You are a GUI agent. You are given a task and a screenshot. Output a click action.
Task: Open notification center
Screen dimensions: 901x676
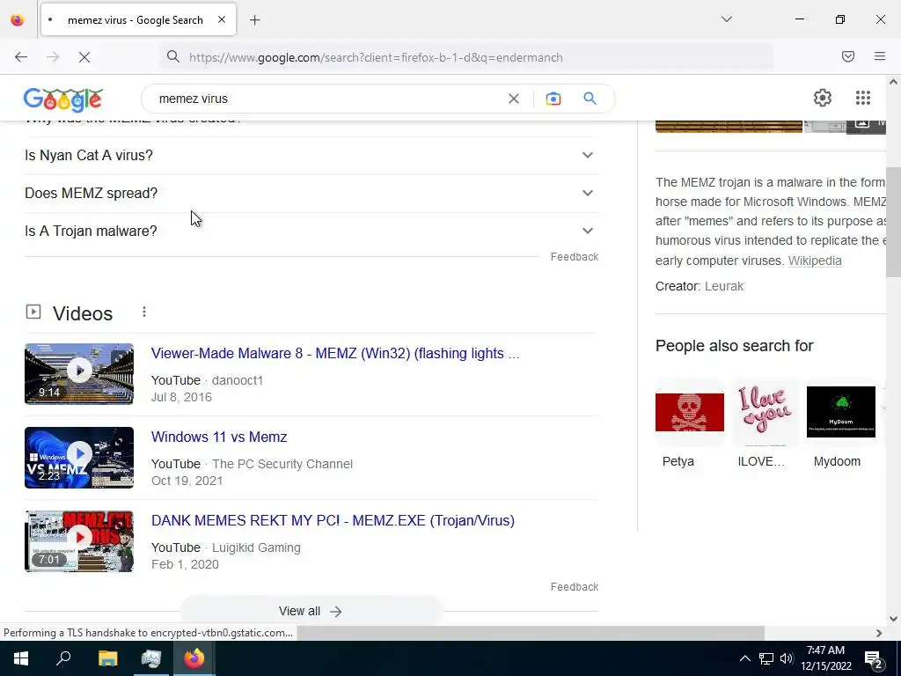[x=874, y=658]
